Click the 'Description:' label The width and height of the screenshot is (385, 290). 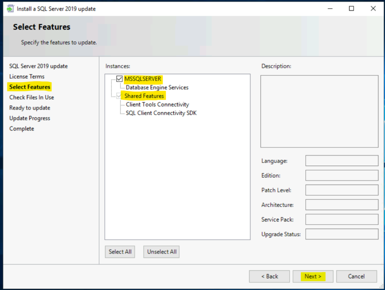276,66
